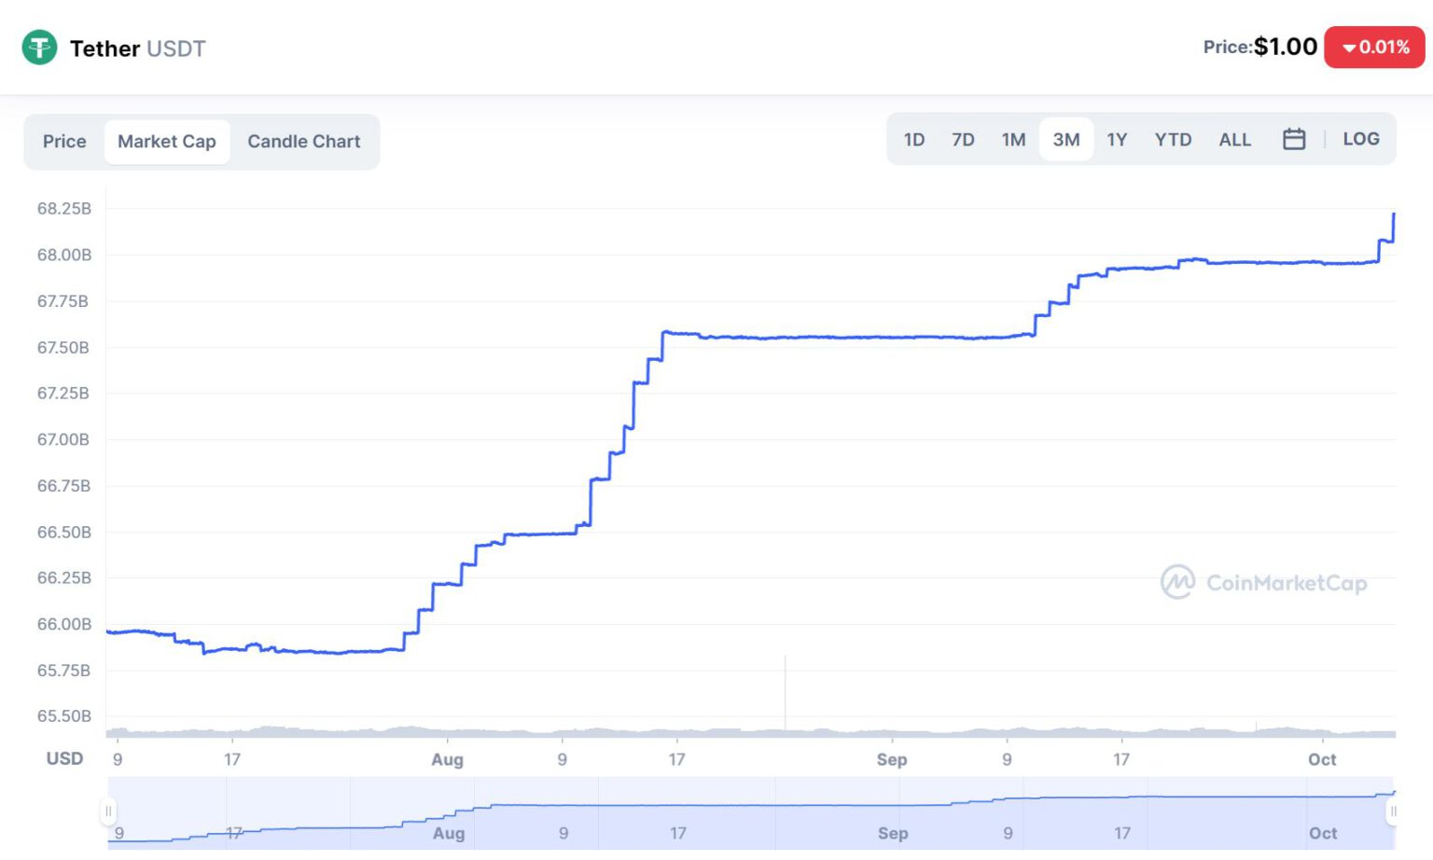Click the volume spike bar near late August
Viewport: 1433px width, 860px height.
point(786,695)
